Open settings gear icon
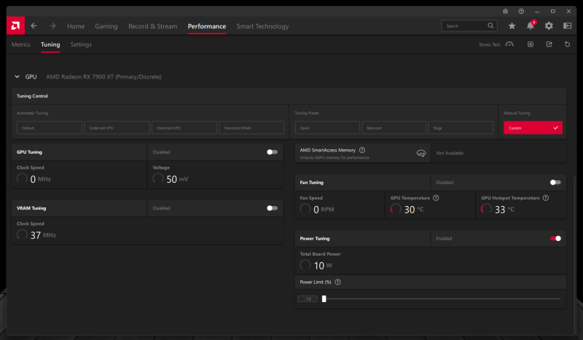The image size is (583, 340). (549, 25)
